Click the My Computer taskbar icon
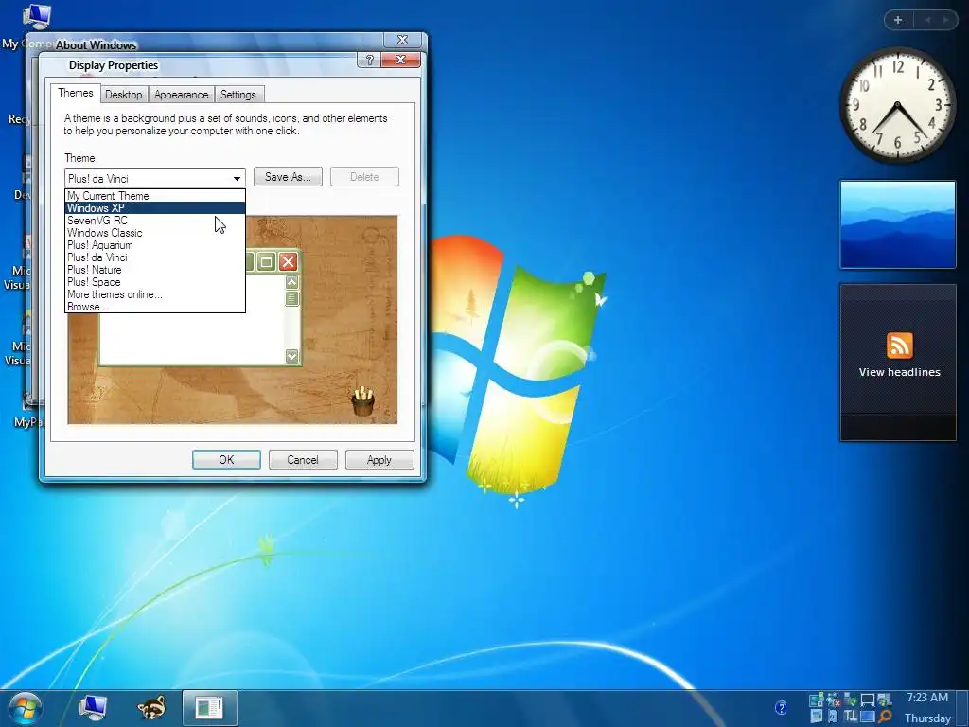The image size is (969, 727). (93, 708)
